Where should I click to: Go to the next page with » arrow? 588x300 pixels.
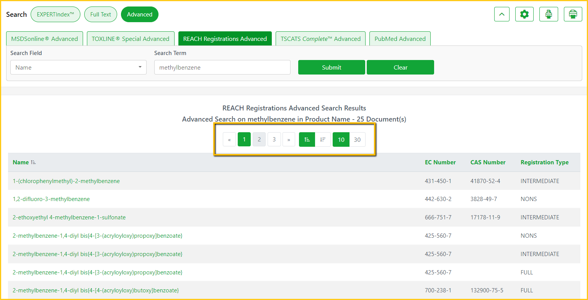point(289,139)
